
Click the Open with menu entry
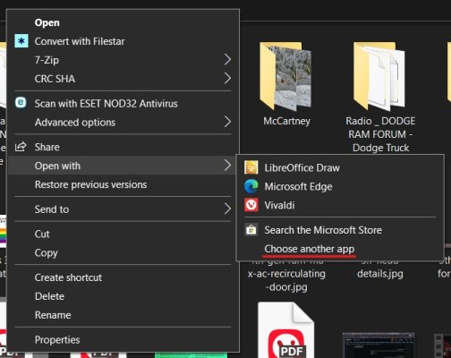click(x=123, y=166)
